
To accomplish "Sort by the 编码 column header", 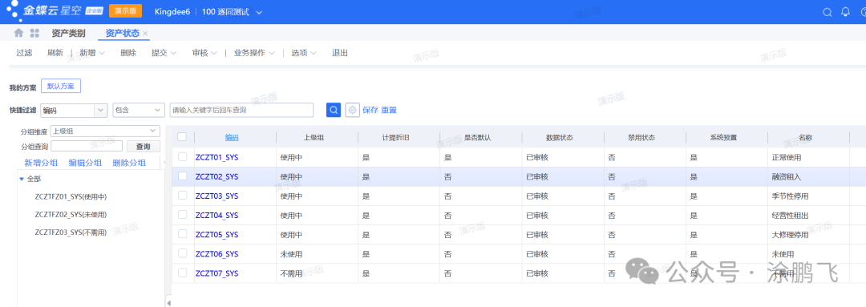I will (x=232, y=138).
